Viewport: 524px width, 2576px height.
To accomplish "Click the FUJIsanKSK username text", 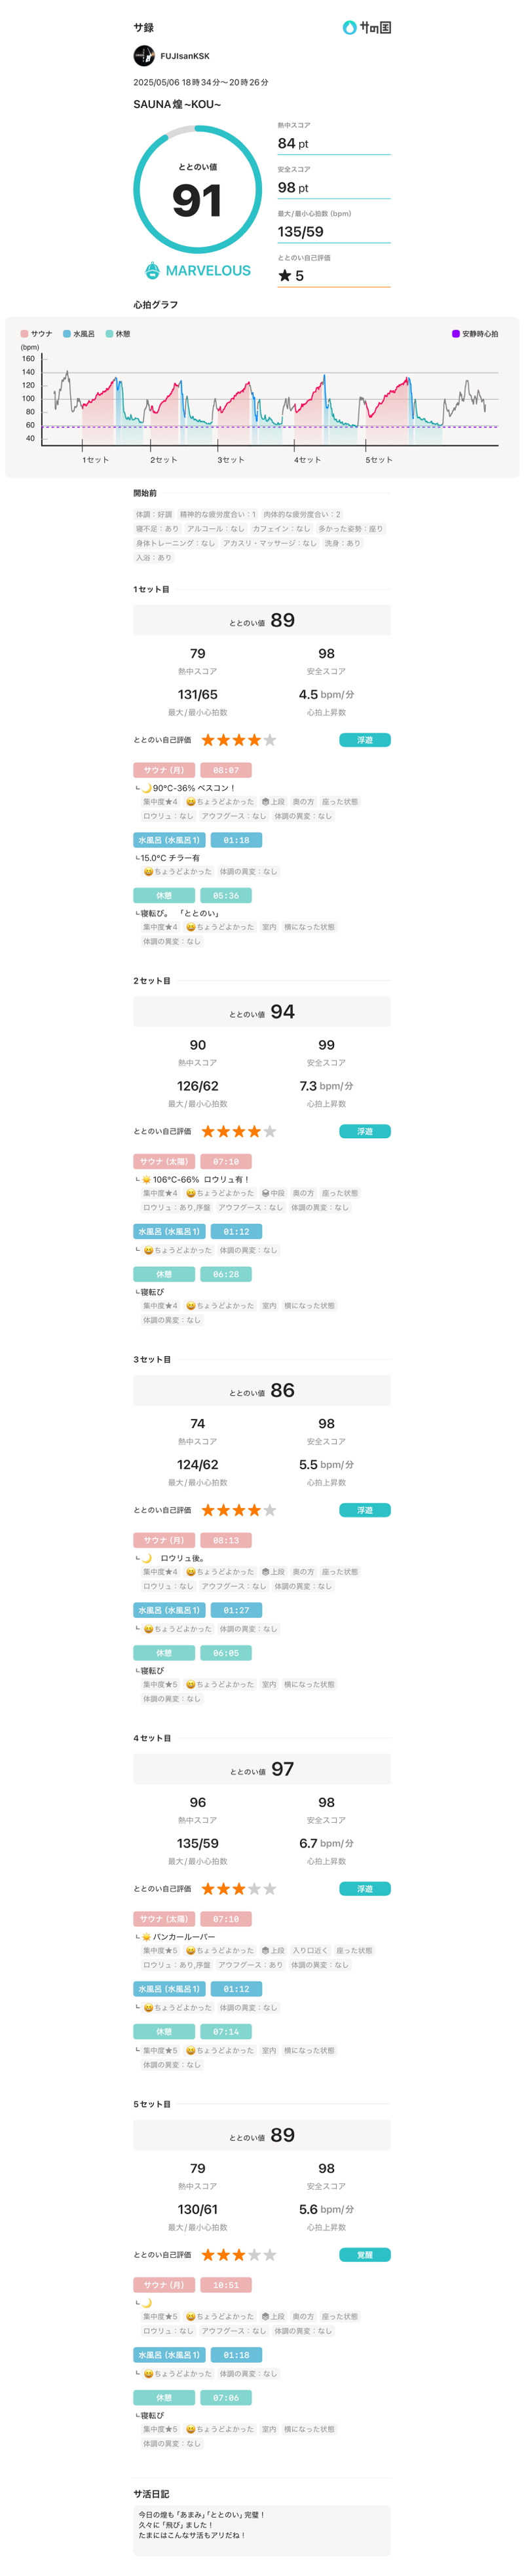I will point(185,56).
